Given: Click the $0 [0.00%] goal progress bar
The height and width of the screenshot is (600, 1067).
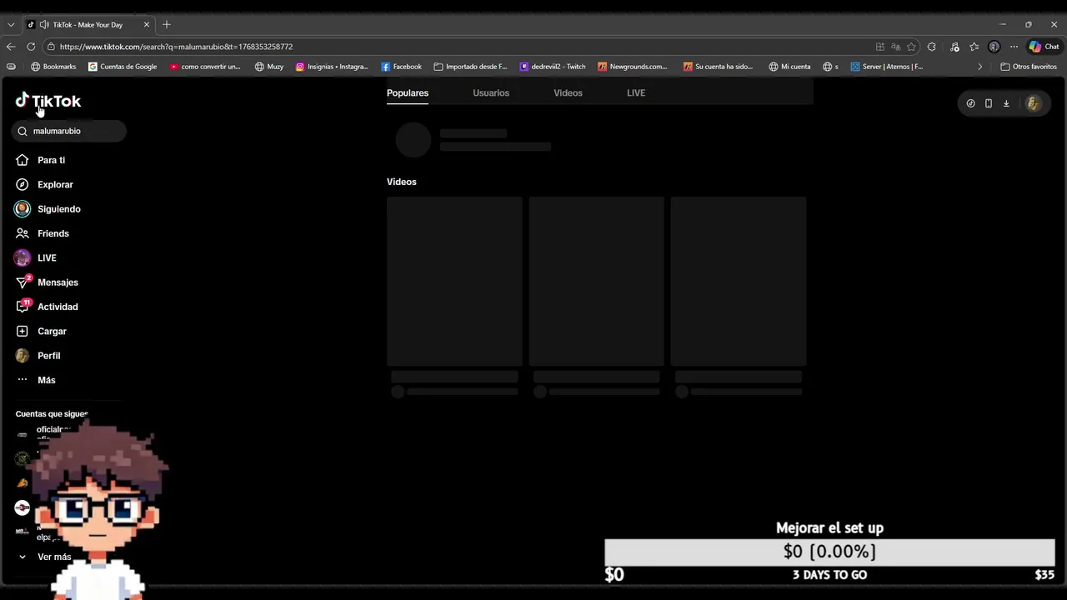Looking at the screenshot, I should 829,552.
